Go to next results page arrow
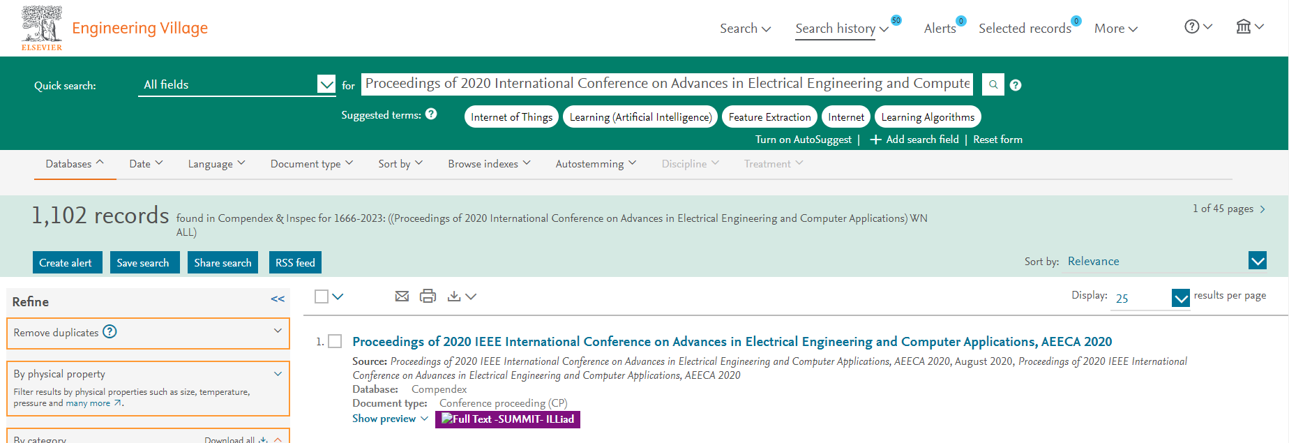The image size is (1289, 443). (x=1262, y=209)
